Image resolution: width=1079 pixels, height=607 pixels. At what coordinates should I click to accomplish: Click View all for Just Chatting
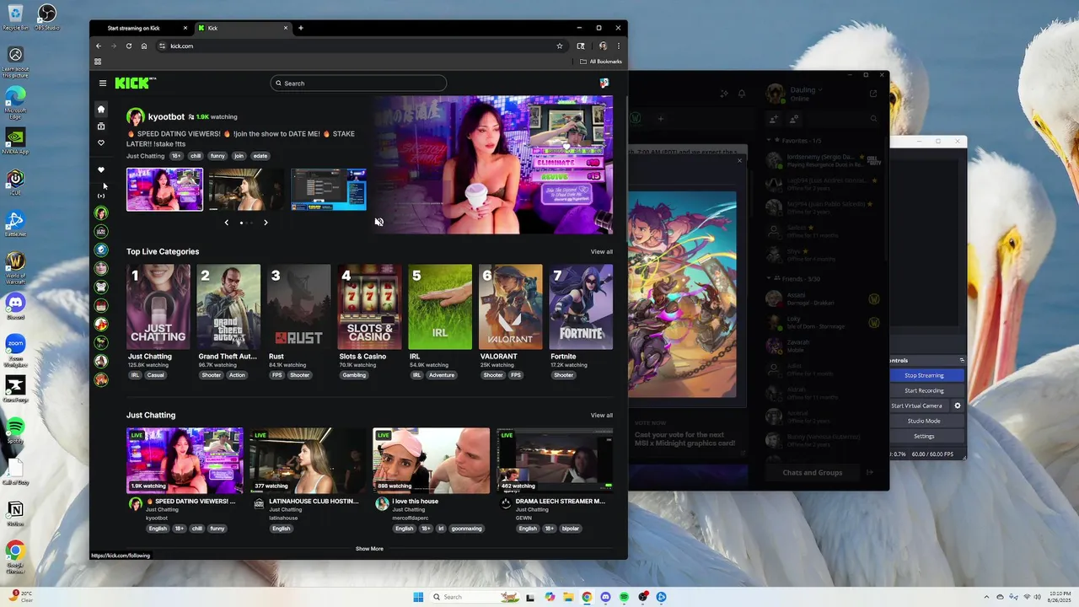point(602,416)
